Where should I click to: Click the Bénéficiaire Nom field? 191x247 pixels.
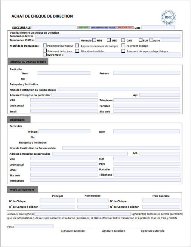click(x=147, y=132)
